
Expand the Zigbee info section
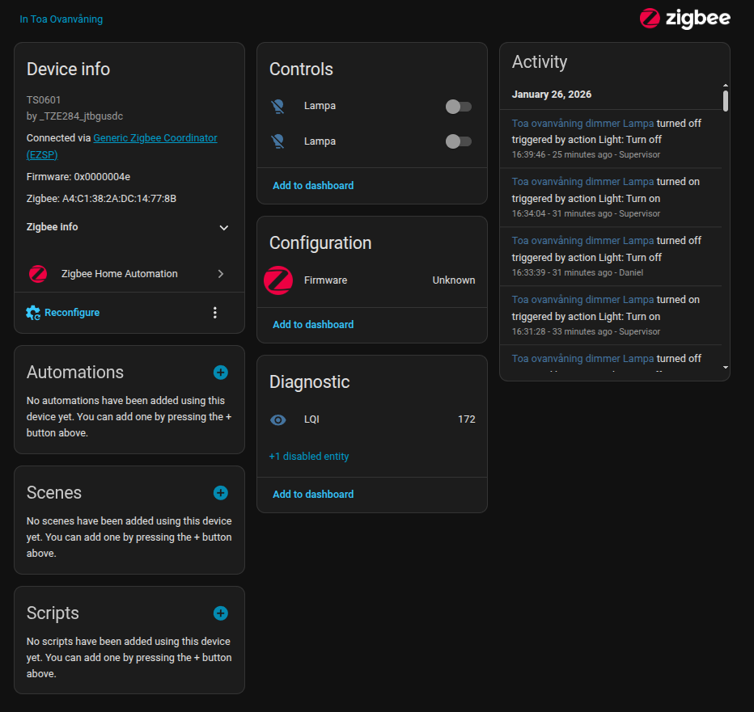(128, 227)
